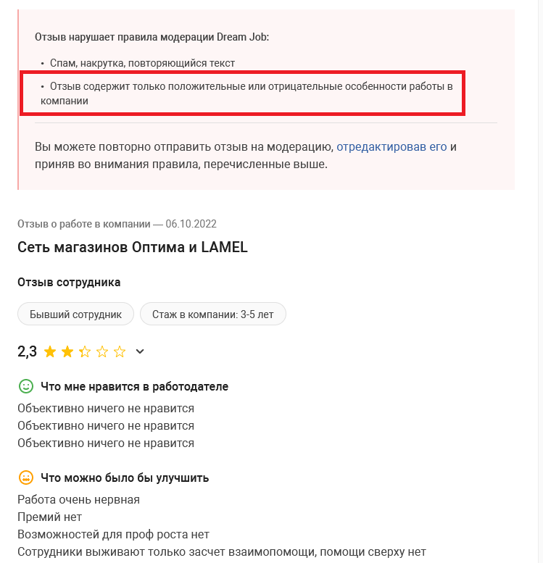Click the "Стаж в компании: 3-5 лет" tag
The image size is (543, 563).
pyautogui.click(x=213, y=314)
